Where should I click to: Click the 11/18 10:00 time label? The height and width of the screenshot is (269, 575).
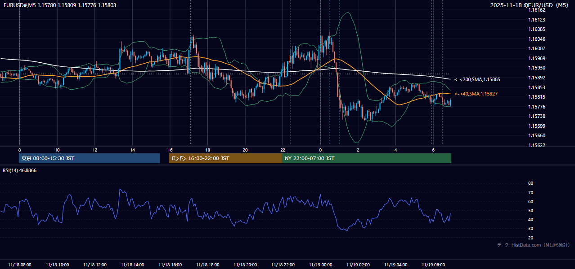pyautogui.click(x=57, y=265)
